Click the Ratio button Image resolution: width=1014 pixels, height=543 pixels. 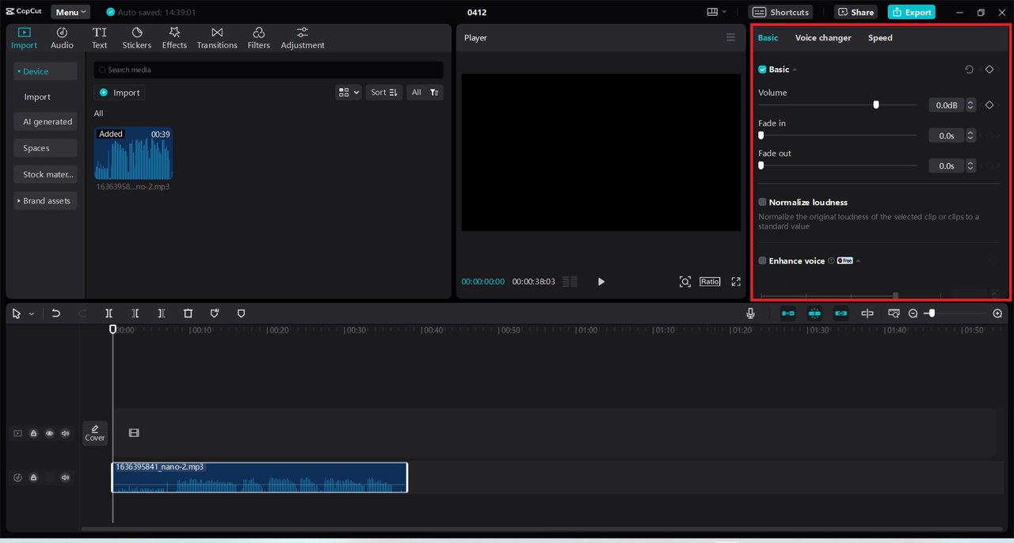(x=710, y=282)
